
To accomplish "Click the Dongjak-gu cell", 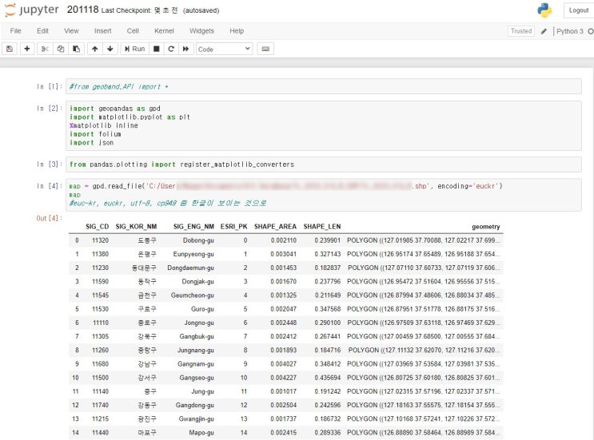I will [x=197, y=281].
